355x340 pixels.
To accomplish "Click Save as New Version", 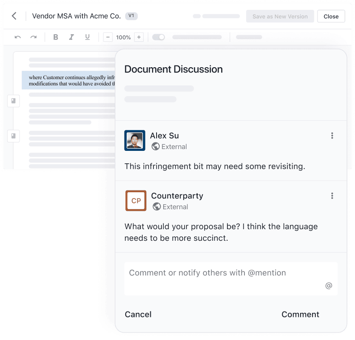I will point(280,16).
